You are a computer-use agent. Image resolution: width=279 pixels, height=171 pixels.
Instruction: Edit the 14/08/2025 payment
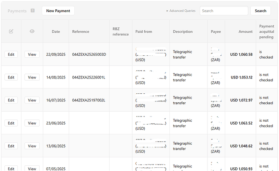tap(11, 77)
